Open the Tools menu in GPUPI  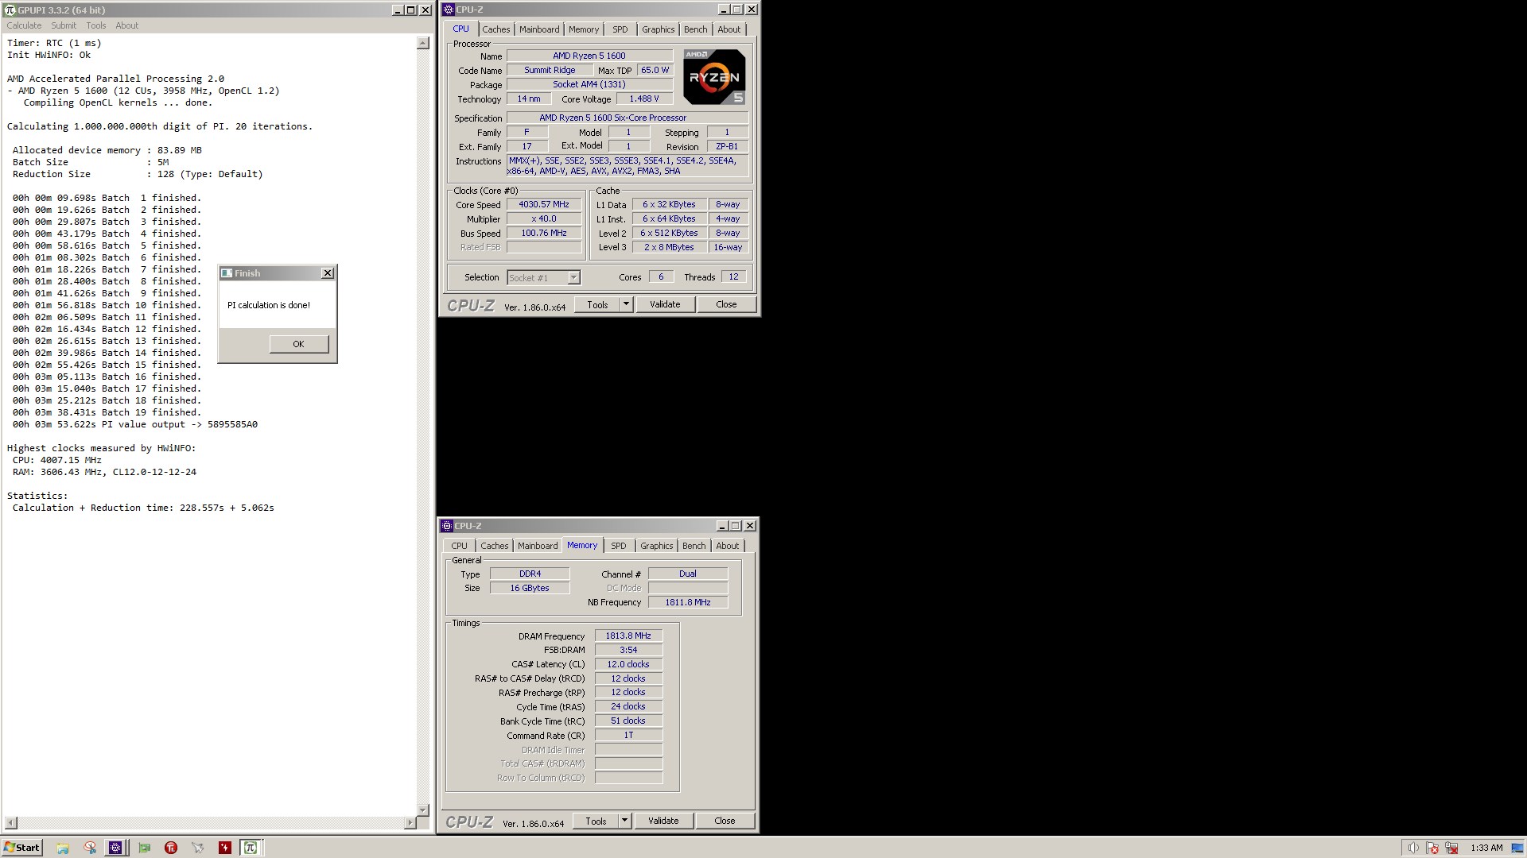96,25
